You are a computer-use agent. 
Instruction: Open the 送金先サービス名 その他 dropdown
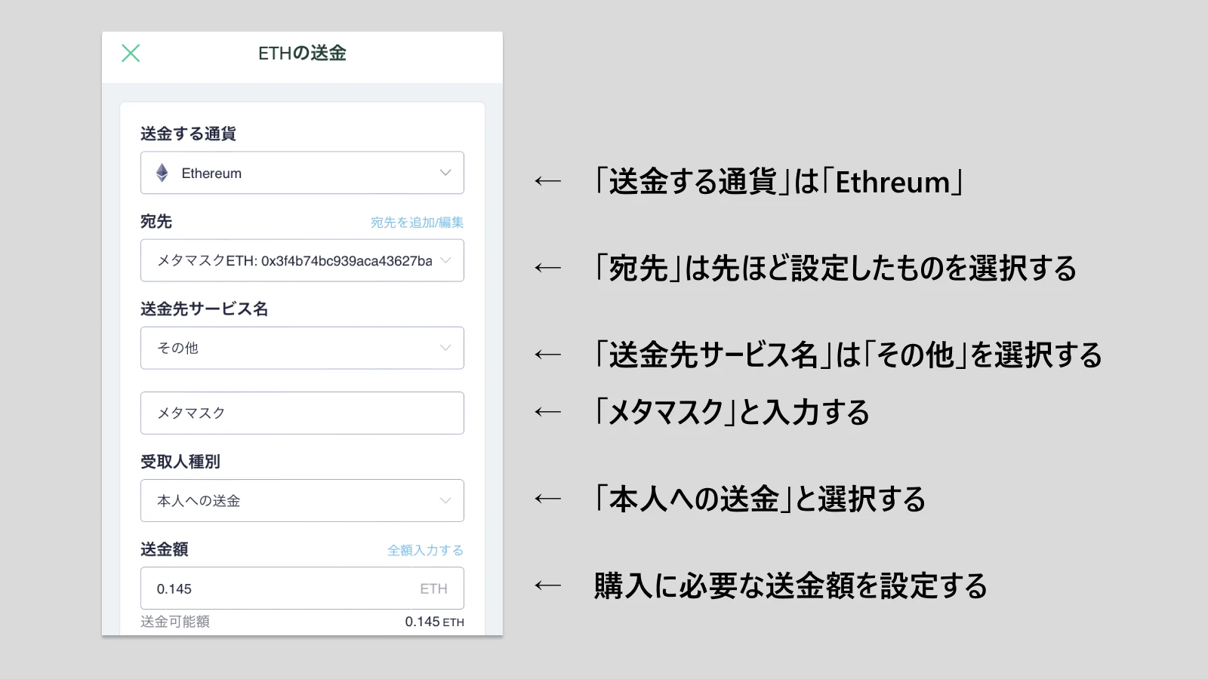click(x=302, y=348)
